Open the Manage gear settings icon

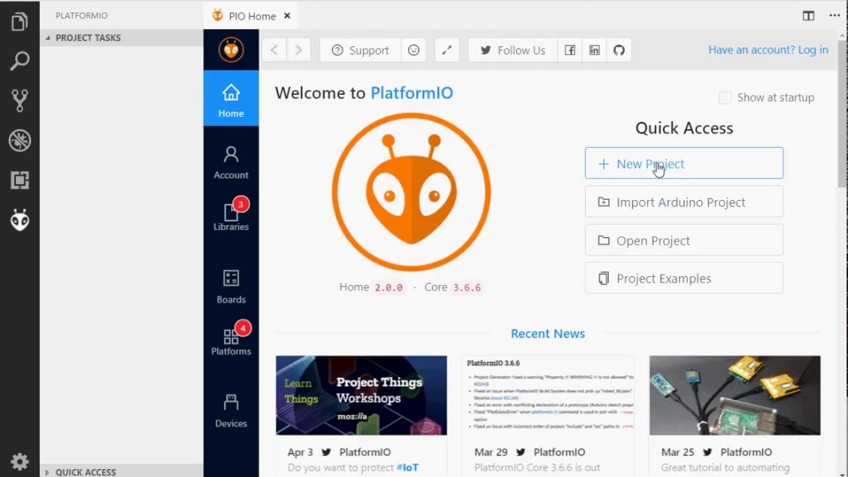[20, 461]
